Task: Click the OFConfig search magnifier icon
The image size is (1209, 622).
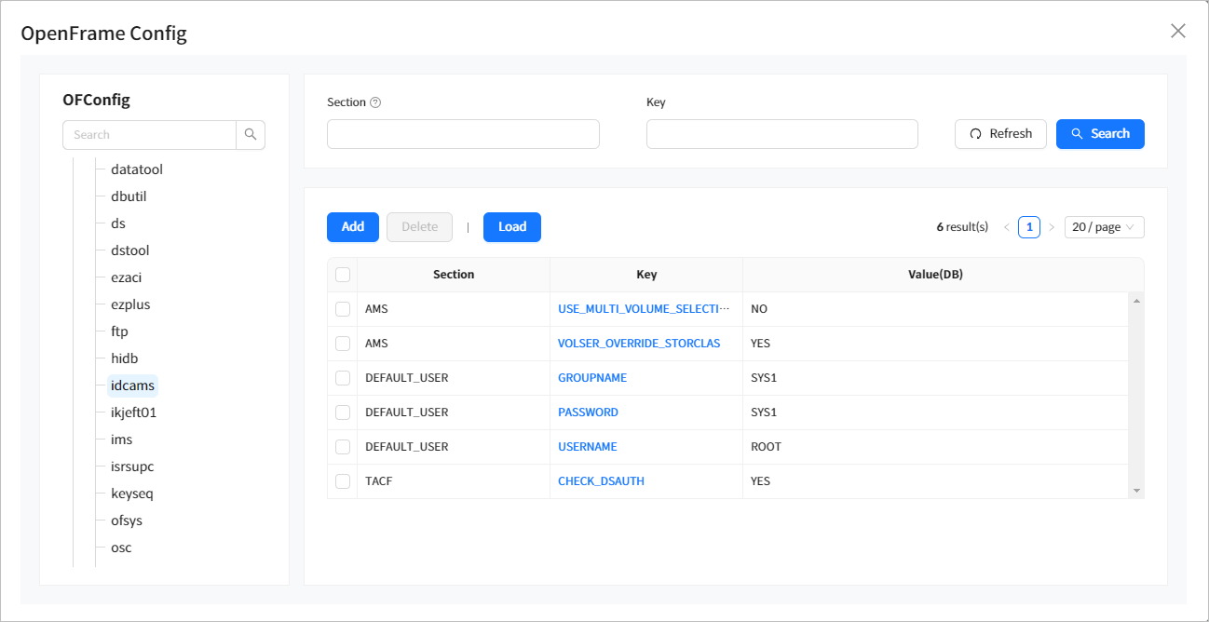Action: (x=251, y=135)
